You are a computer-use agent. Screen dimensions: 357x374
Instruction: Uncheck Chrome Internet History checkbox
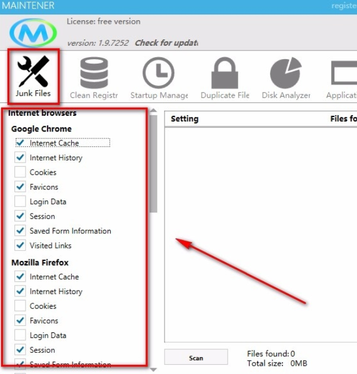tap(20, 157)
